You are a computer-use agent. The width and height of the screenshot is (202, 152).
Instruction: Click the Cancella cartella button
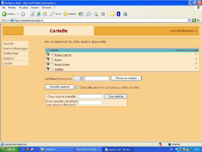pos(60,87)
